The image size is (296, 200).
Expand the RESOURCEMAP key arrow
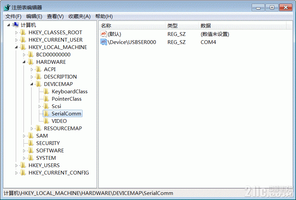pyautogui.click(x=32, y=129)
